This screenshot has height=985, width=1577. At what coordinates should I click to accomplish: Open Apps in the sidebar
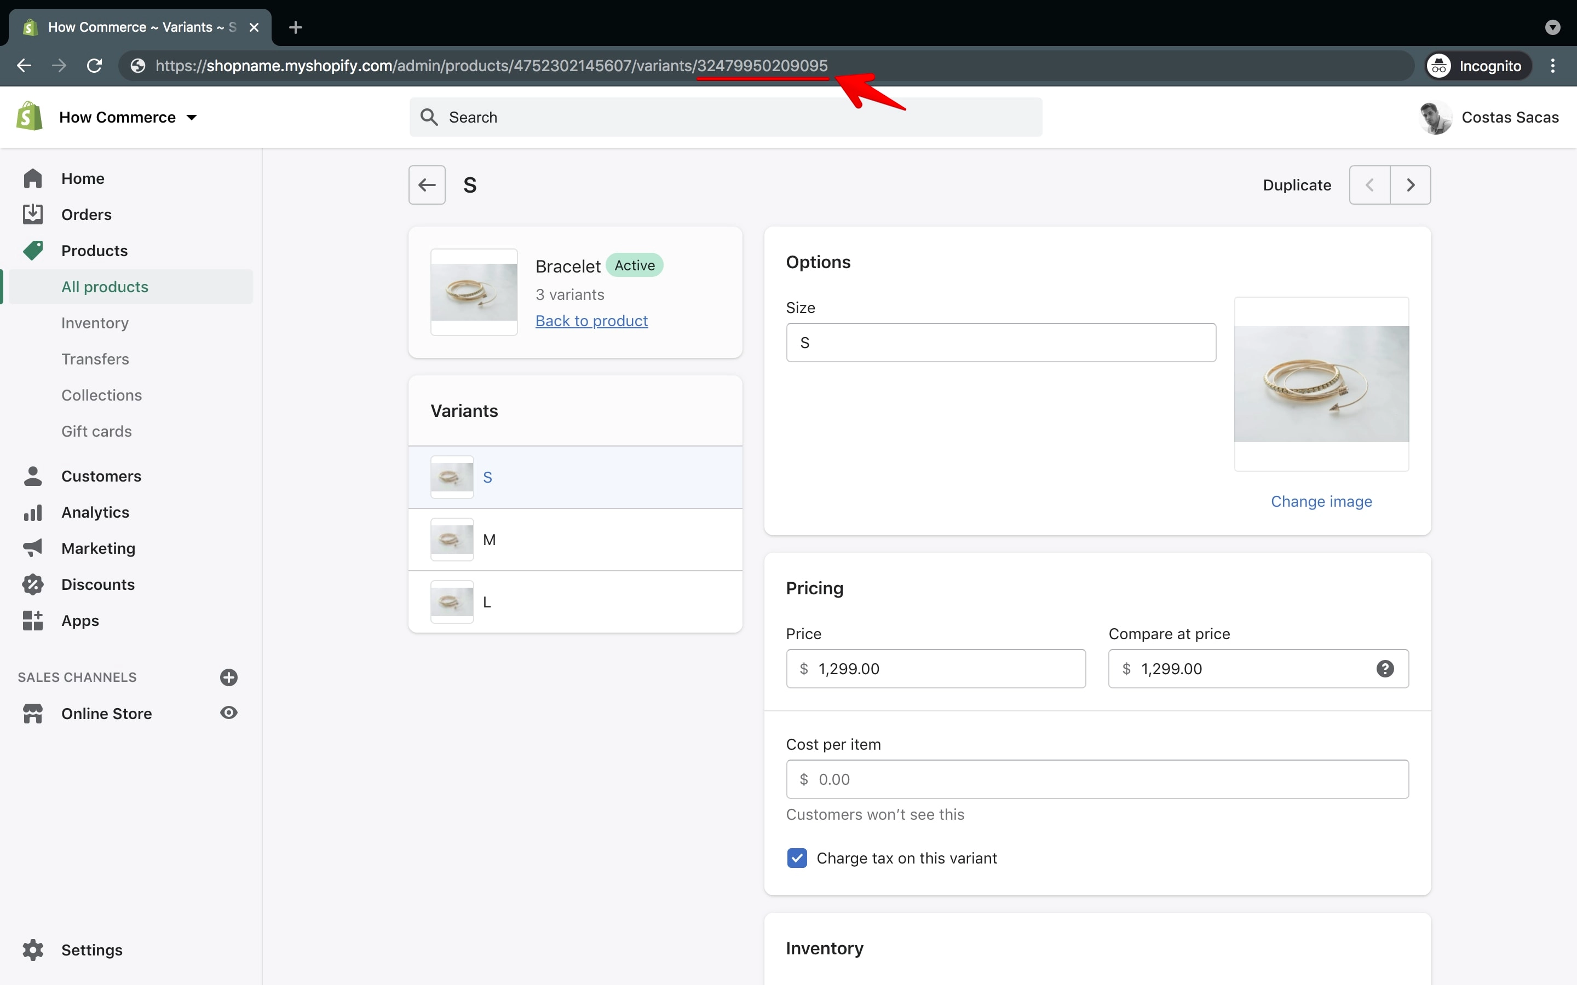coord(80,621)
